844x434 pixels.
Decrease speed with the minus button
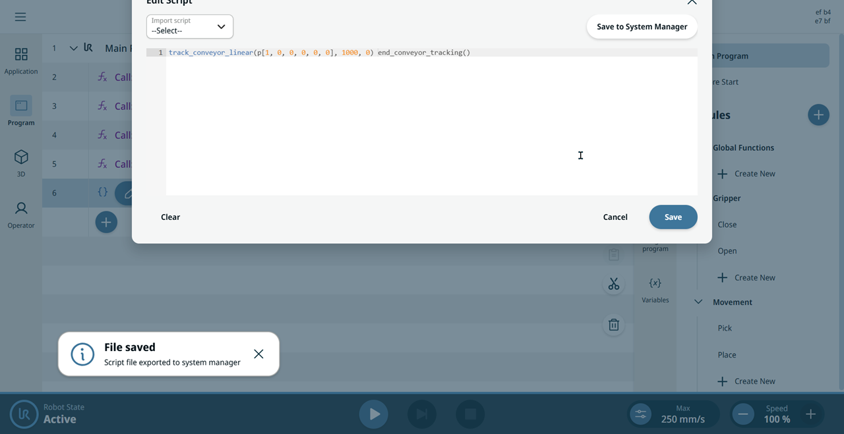coord(743,414)
